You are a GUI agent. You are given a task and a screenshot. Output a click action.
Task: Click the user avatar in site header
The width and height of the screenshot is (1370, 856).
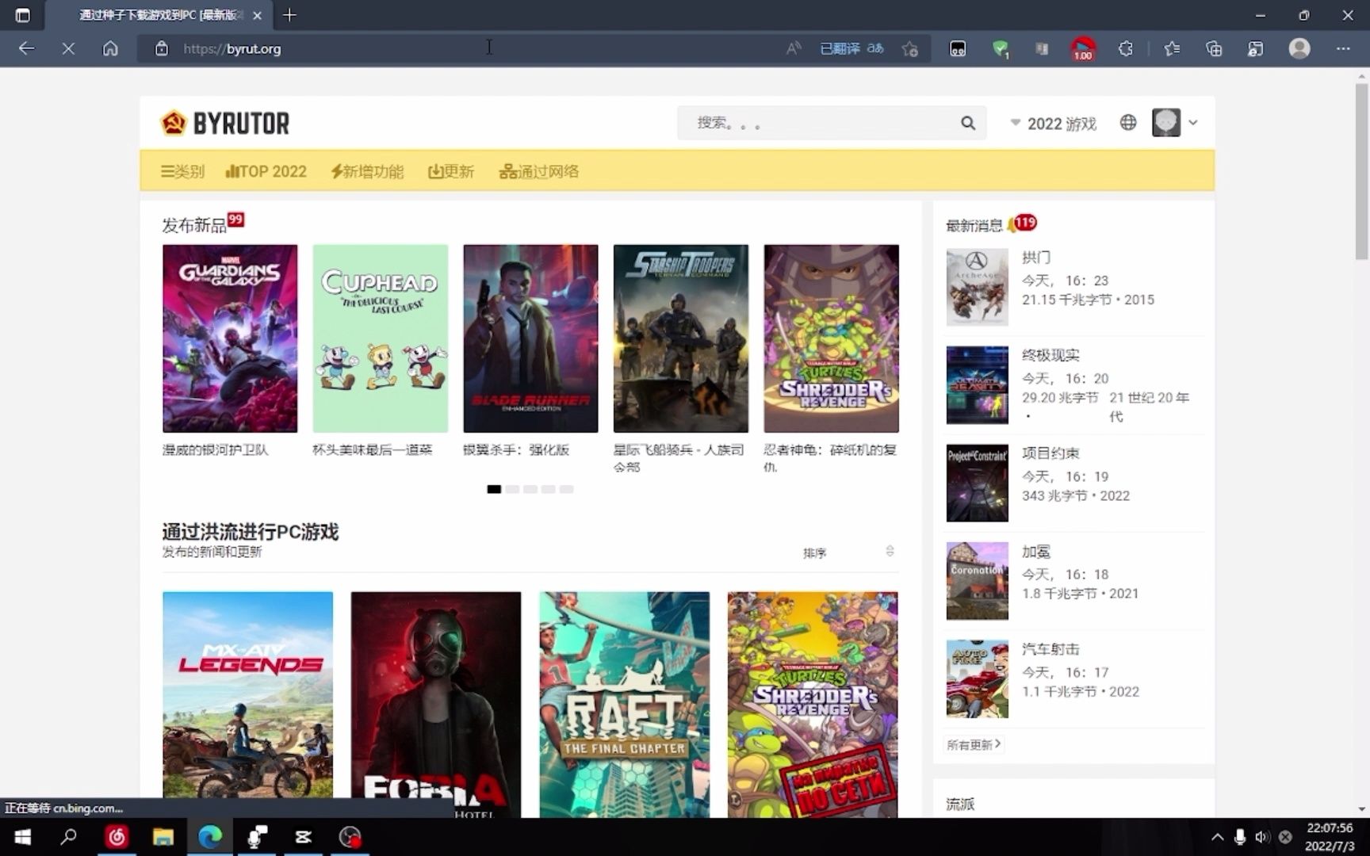coord(1165,123)
